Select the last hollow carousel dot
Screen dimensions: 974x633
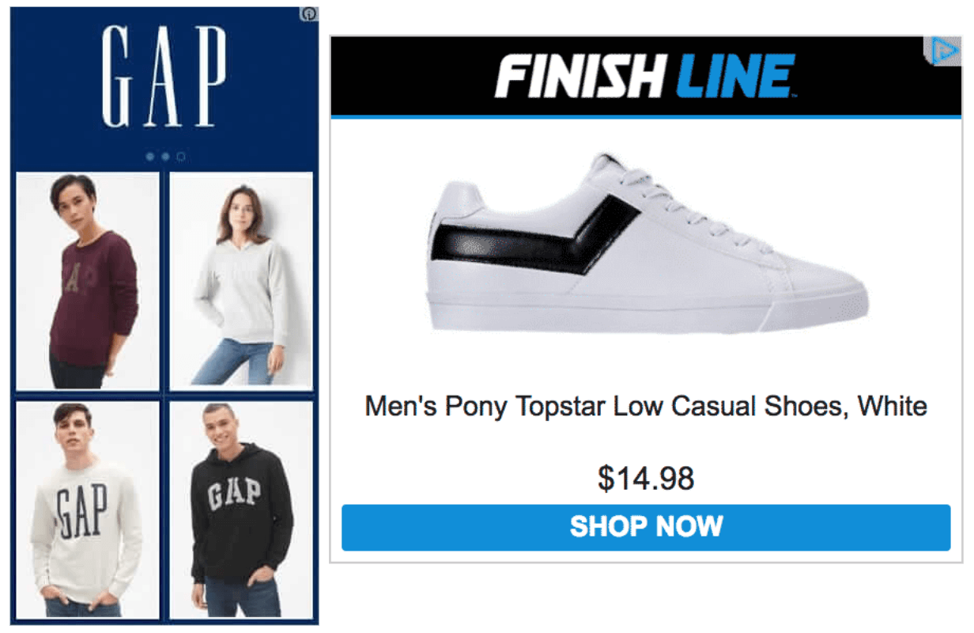pos(180,157)
